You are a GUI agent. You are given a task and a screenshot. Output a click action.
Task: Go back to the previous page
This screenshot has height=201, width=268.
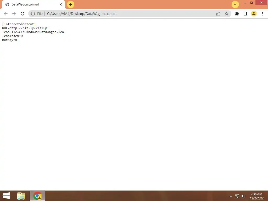point(6,14)
